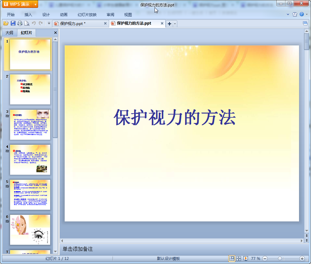Select slide 1 thumbnail

tap(30, 54)
